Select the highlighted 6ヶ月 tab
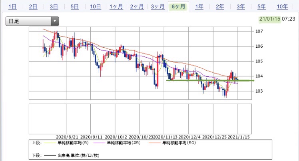Viewport: 299px width, 161px height. pyautogui.click(x=179, y=7)
